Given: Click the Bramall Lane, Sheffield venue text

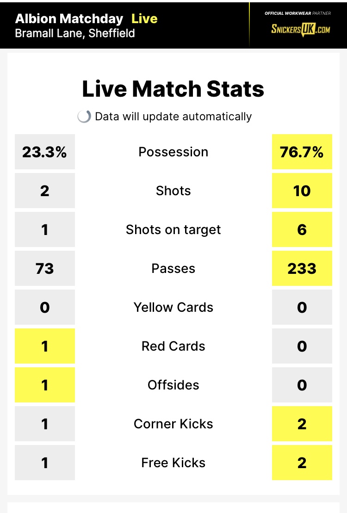Looking at the screenshot, I should point(75,33).
